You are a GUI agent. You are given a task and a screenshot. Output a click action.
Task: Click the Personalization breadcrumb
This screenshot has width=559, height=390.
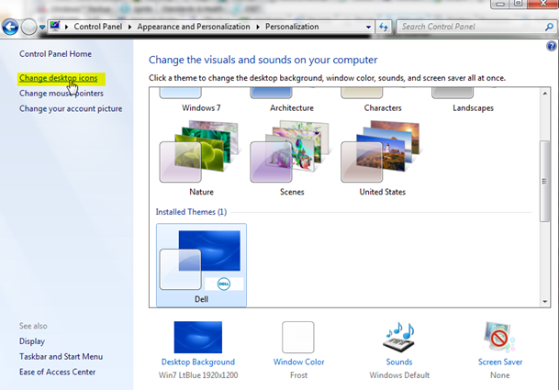tap(292, 27)
